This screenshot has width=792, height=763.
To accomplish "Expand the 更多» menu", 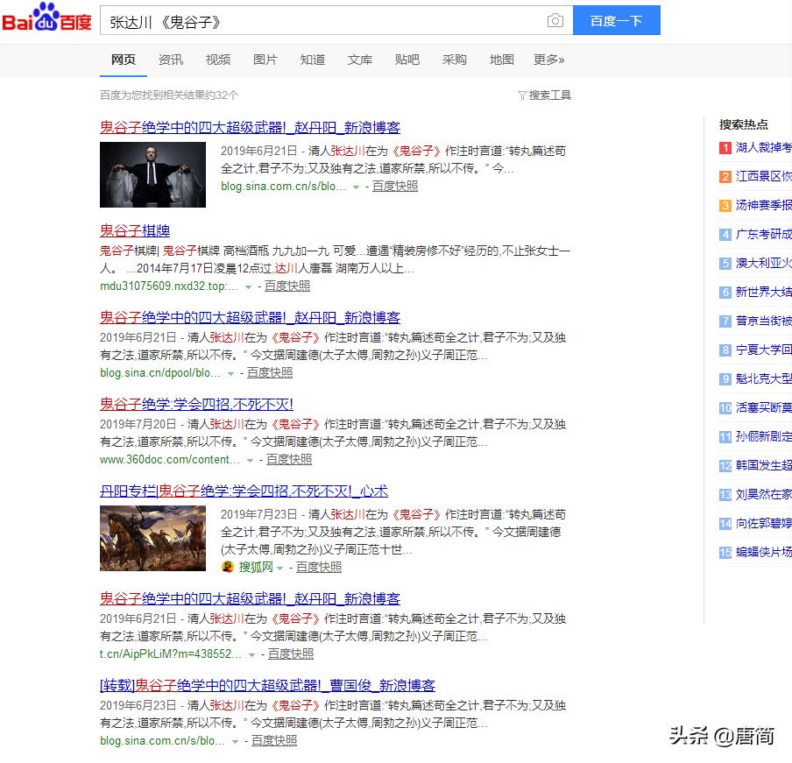I will [x=549, y=60].
